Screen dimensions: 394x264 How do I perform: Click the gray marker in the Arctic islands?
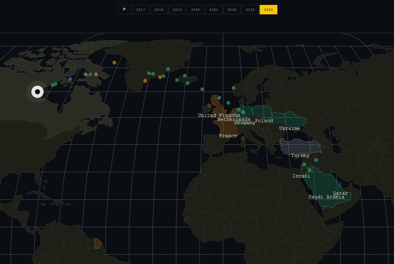[x=85, y=75]
